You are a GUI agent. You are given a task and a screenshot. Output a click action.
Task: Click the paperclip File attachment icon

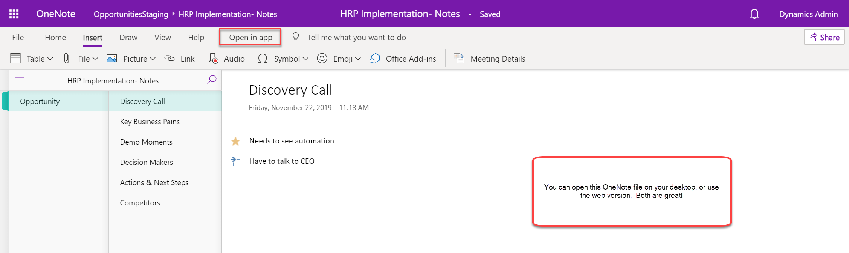[x=67, y=59]
